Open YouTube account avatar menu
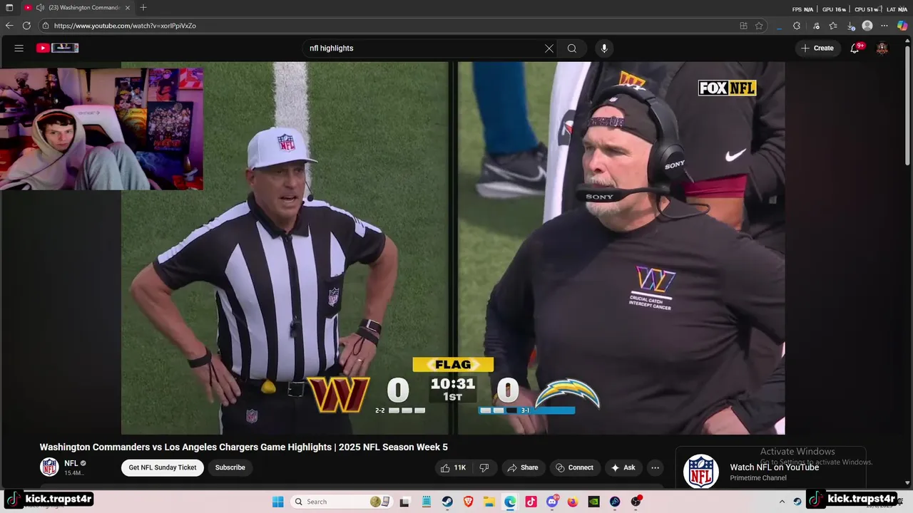913x513 pixels. (x=882, y=48)
